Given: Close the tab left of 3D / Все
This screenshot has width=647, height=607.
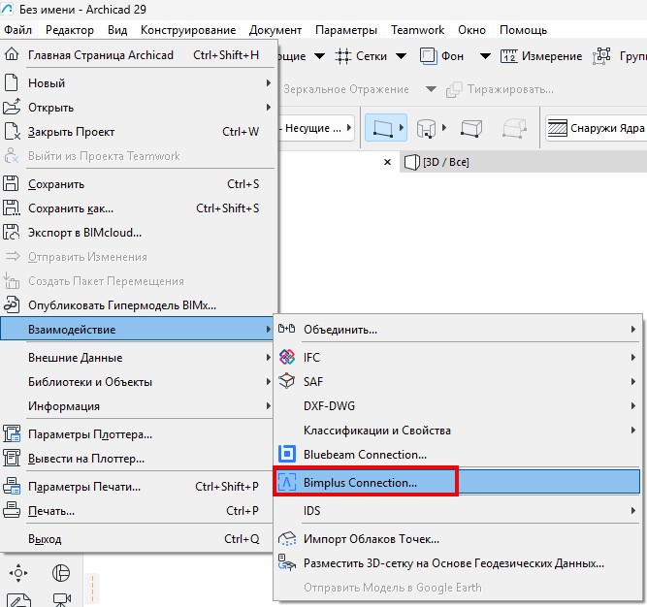Looking at the screenshot, I should pyautogui.click(x=387, y=162).
